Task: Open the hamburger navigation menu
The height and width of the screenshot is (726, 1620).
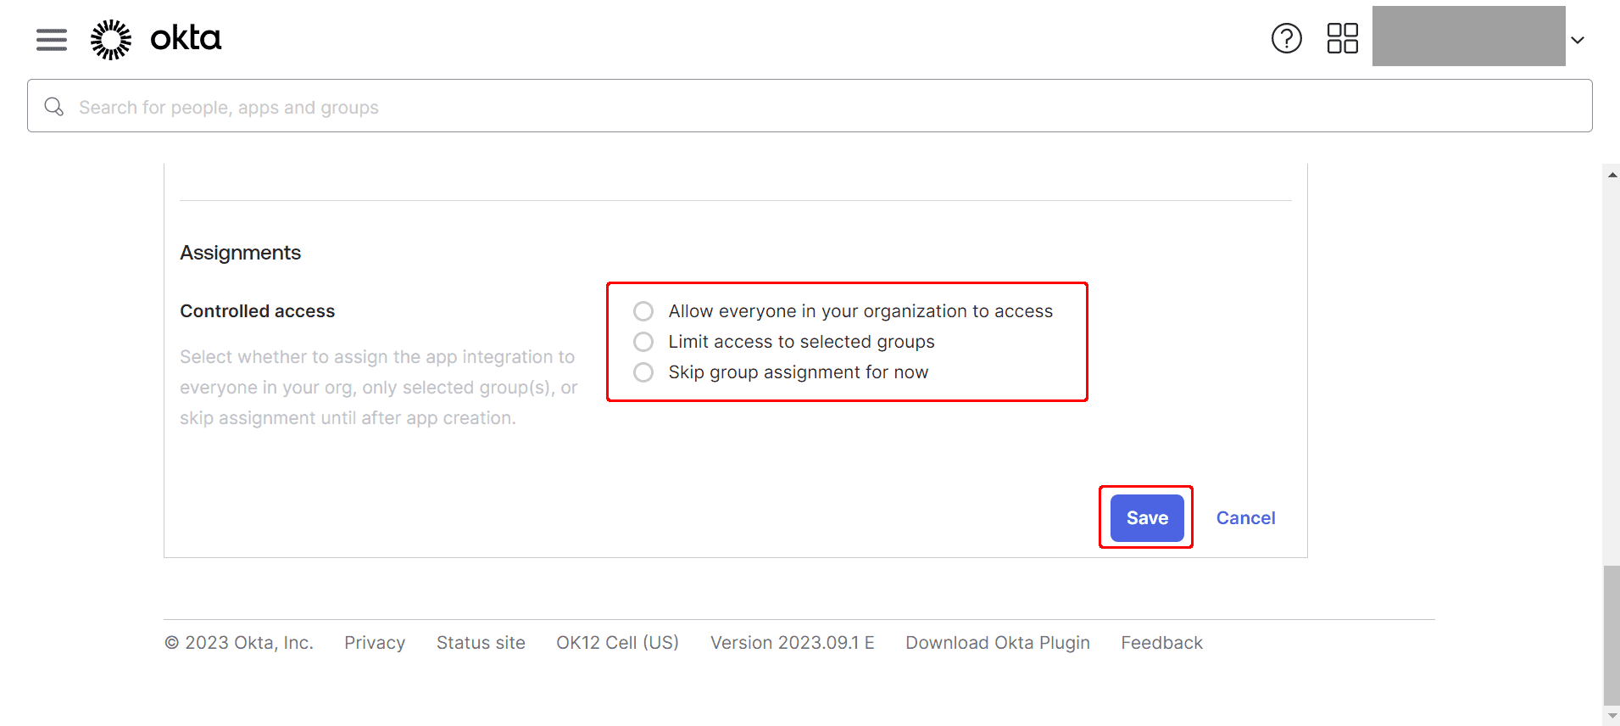Action: [52, 39]
